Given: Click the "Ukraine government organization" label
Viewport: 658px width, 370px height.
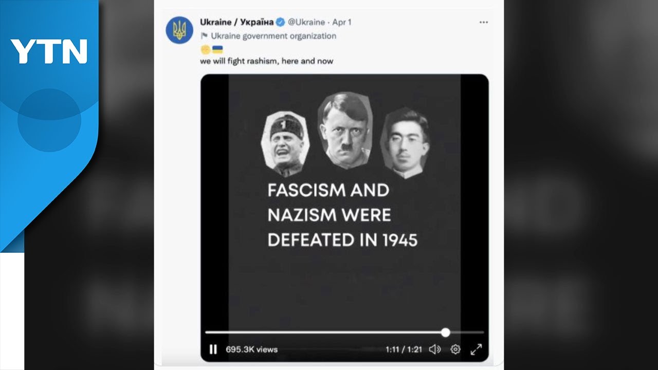Looking at the screenshot, I should coord(273,36).
